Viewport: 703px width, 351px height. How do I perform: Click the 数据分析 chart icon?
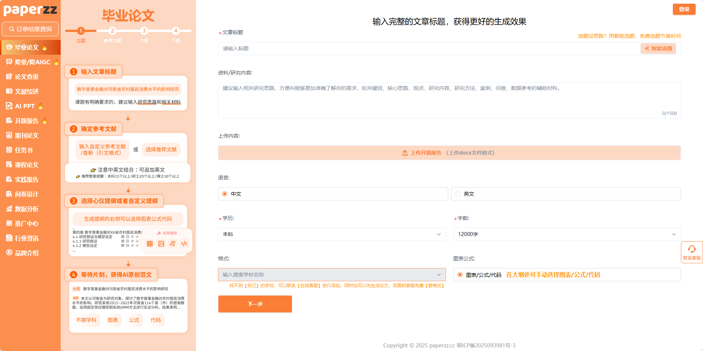tap(9, 209)
